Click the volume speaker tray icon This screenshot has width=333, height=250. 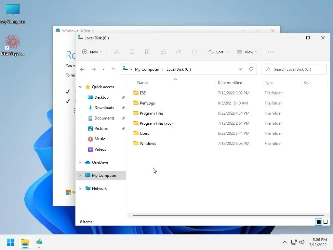click(x=301, y=242)
